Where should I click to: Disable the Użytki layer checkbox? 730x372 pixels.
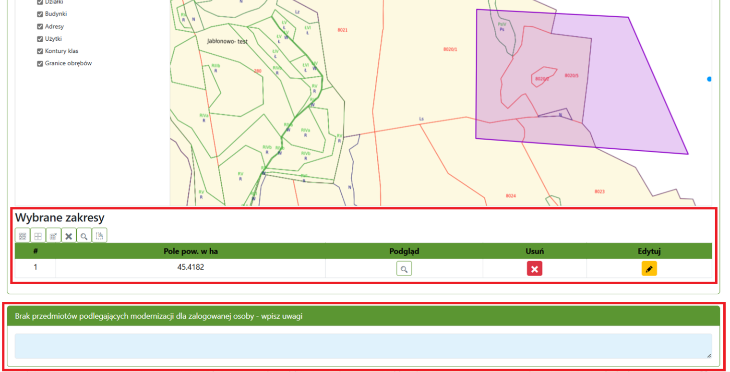[x=40, y=39]
